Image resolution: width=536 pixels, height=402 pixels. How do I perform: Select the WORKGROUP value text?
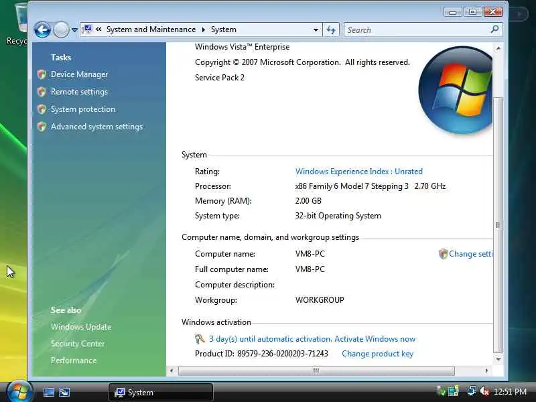point(320,299)
